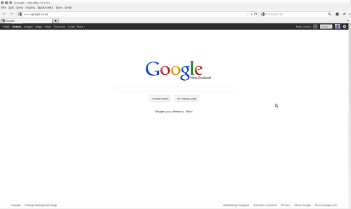The width and height of the screenshot is (351, 209).
Task: Select the Google tab
Action: [x=26, y=21]
